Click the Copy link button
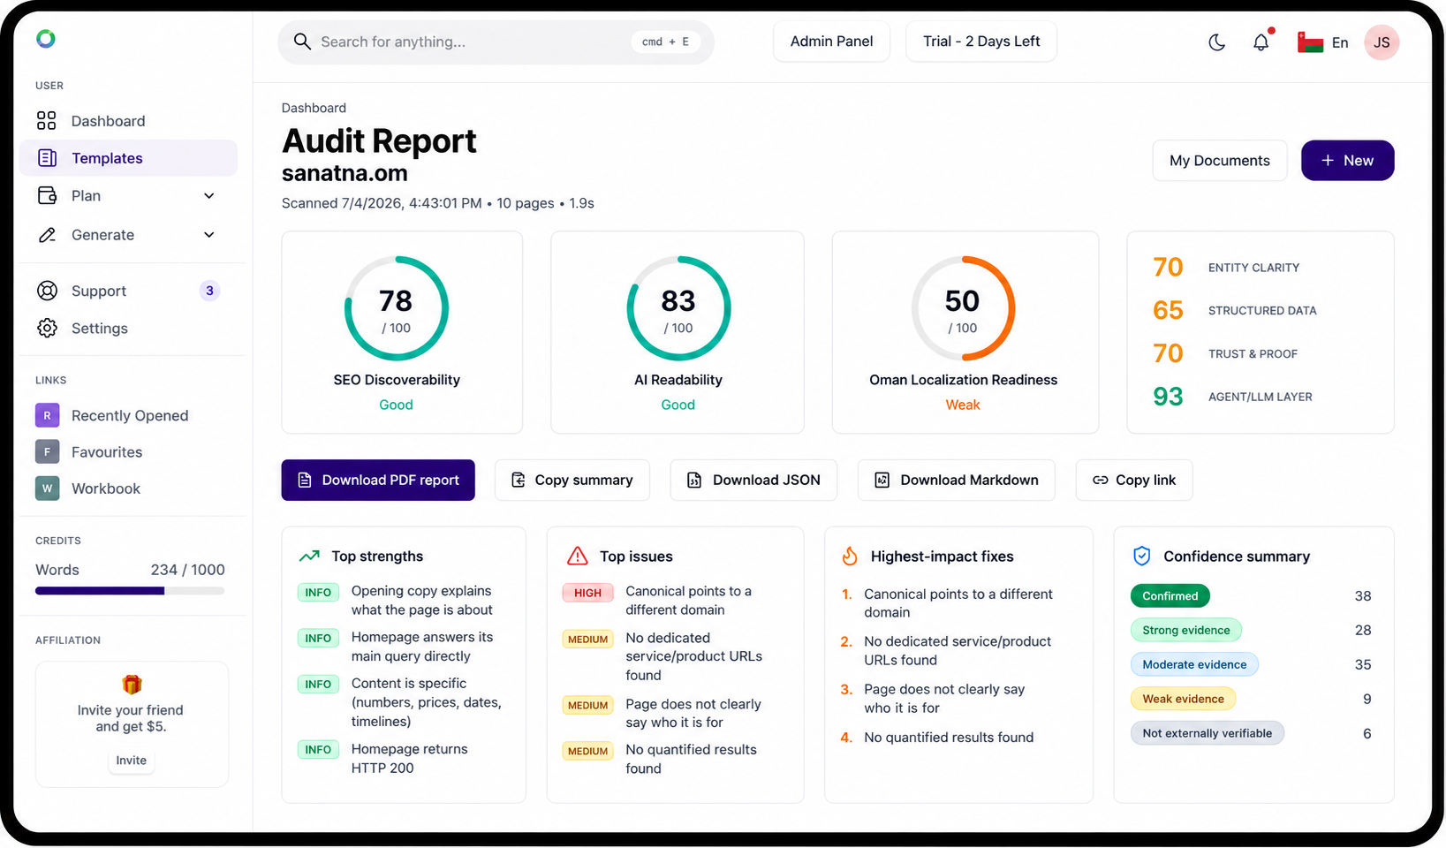 pos(1134,480)
